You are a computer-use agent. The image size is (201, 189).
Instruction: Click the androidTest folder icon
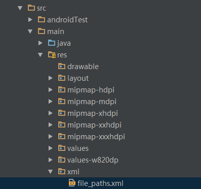(42, 19)
